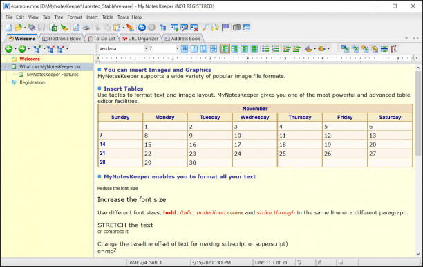Switch to the Electronic Book tab
Screen dimensions: 423x267
(62, 39)
